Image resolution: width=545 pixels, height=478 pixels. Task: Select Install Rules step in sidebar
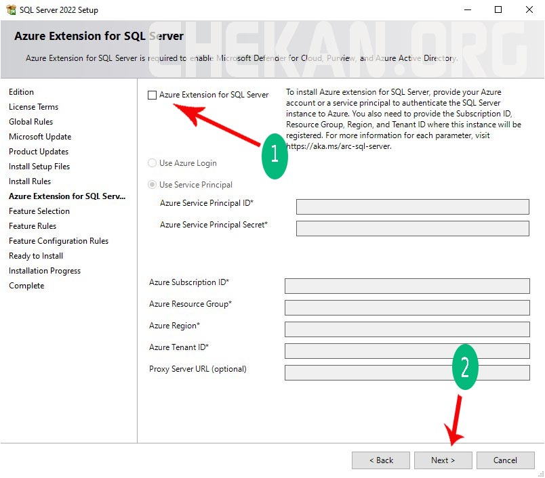[30, 181]
